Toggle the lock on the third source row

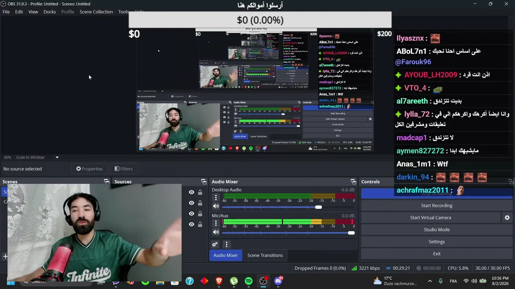[200, 214]
